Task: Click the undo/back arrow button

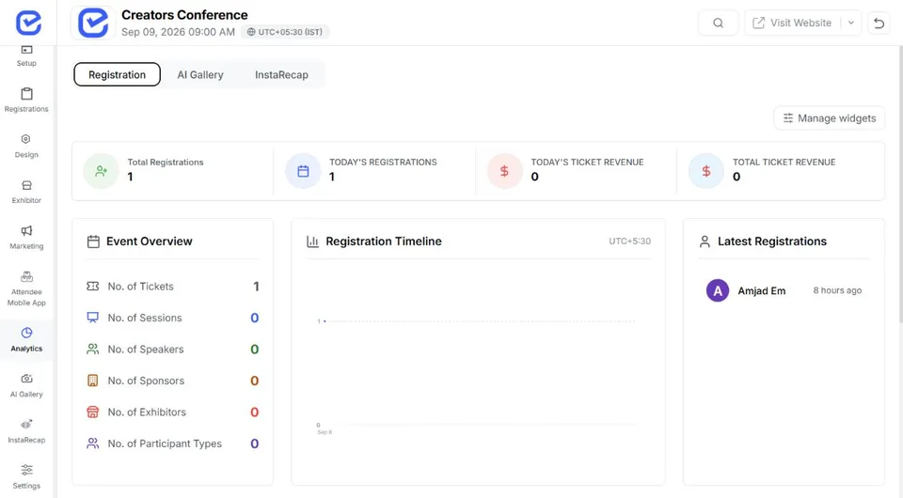Action: tap(879, 23)
